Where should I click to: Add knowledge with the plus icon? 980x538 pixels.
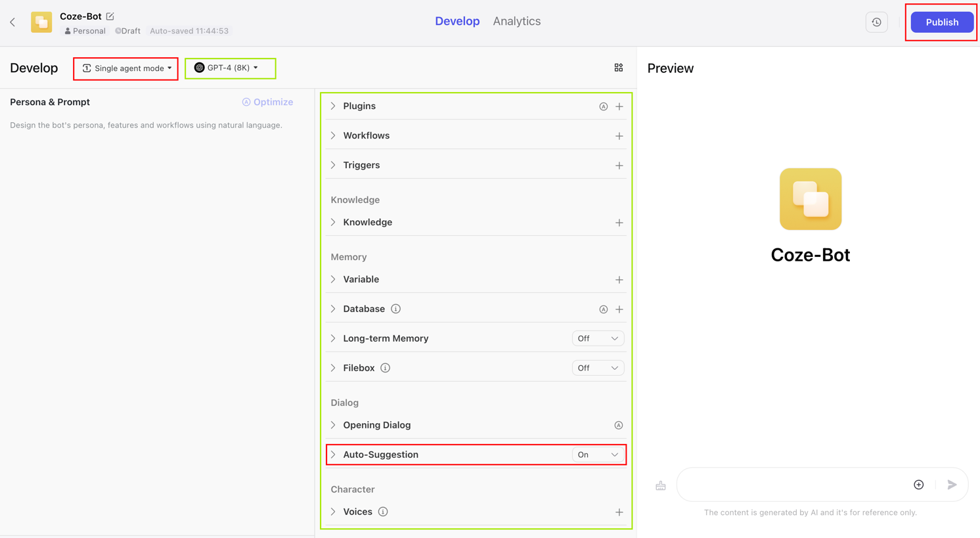[619, 223]
